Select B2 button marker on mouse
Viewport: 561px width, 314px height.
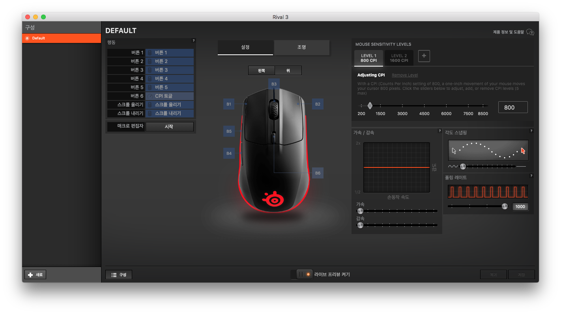coord(318,104)
